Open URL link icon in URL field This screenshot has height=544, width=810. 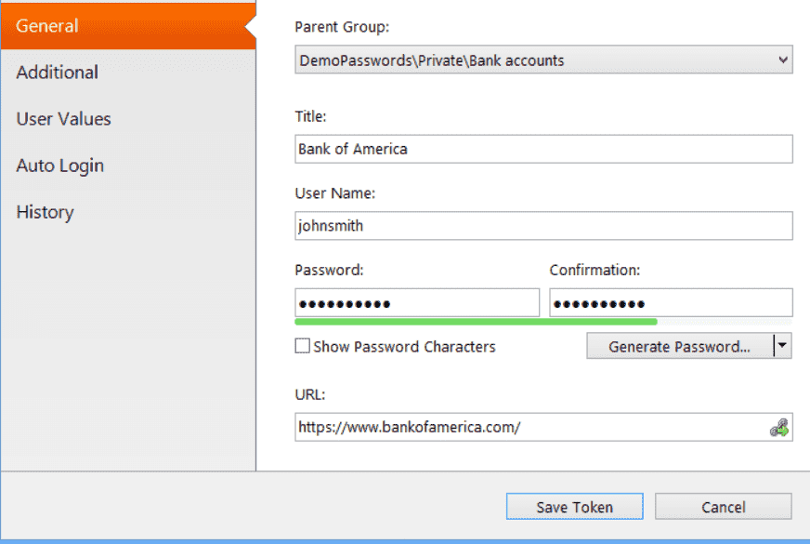[x=779, y=428]
